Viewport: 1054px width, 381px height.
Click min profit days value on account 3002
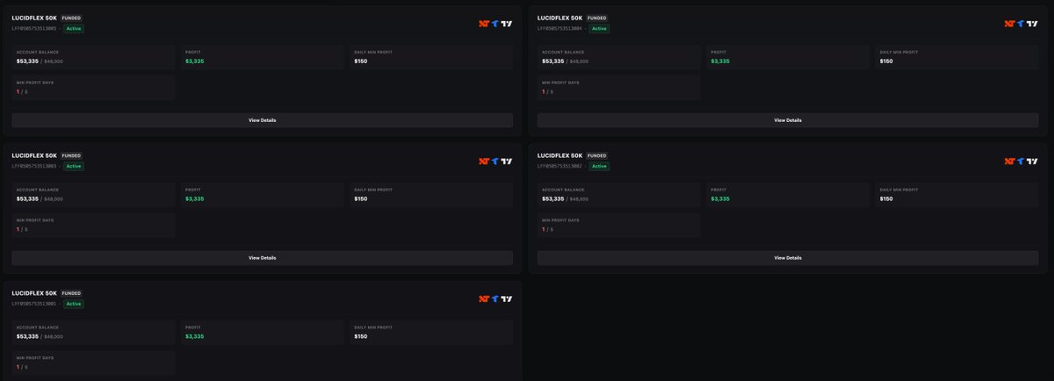pos(547,229)
